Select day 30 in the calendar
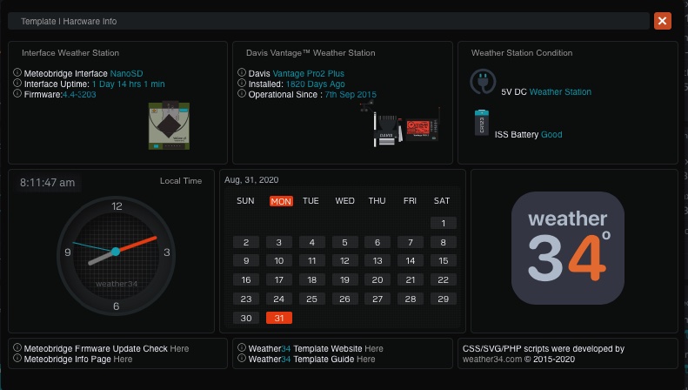The width and height of the screenshot is (688, 390). point(246,318)
